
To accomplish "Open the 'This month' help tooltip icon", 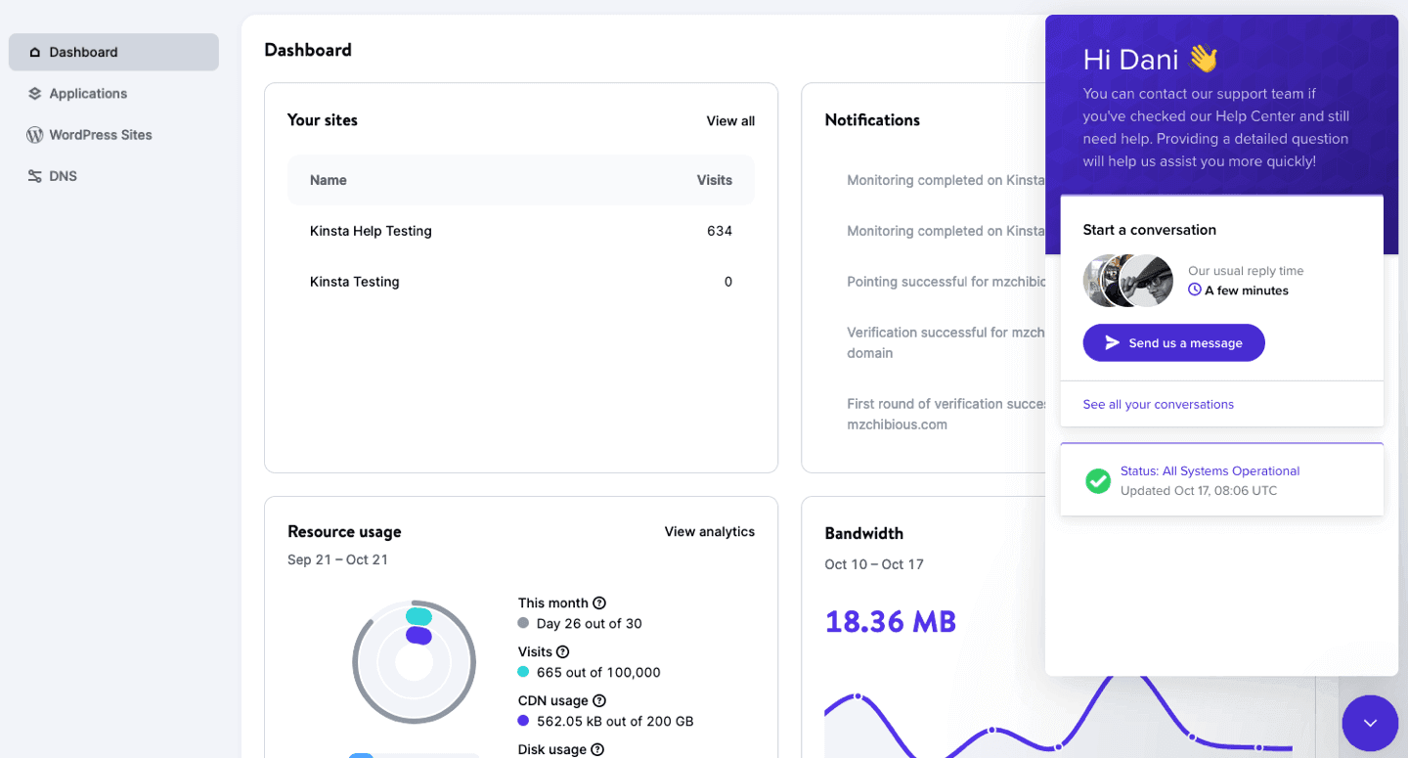I will pos(599,602).
